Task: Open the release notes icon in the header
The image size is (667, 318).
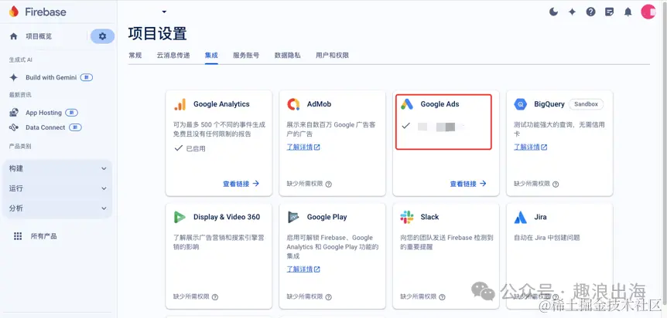Action: pyautogui.click(x=610, y=12)
